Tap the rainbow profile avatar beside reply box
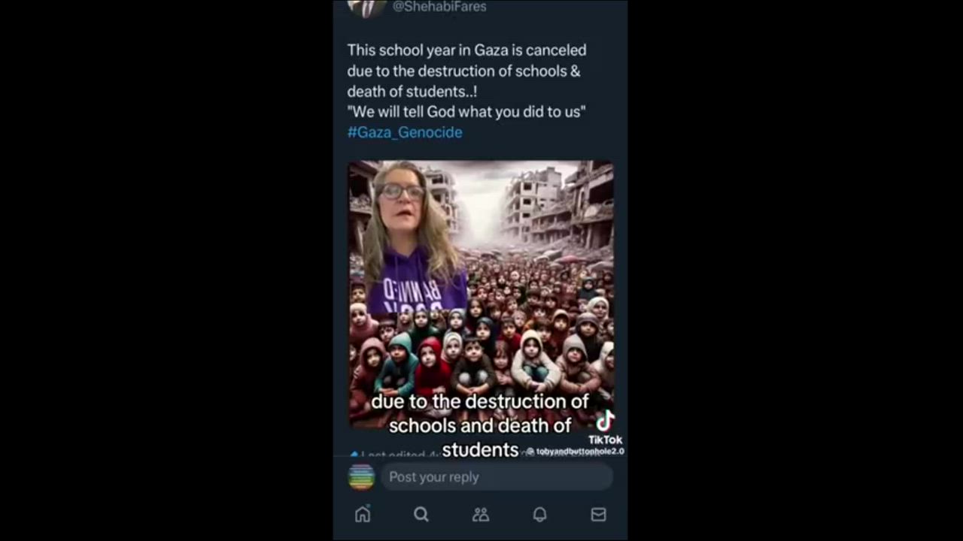Image resolution: width=963 pixels, height=541 pixels. click(x=361, y=477)
